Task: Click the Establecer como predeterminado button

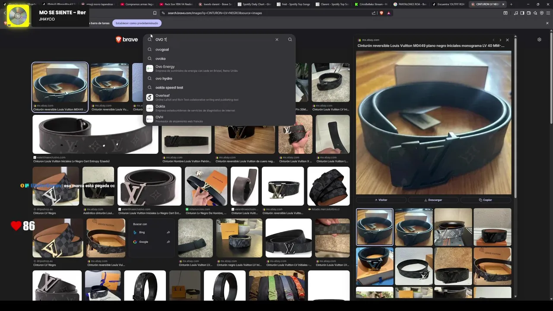Action: pyautogui.click(x=137, y=23)
